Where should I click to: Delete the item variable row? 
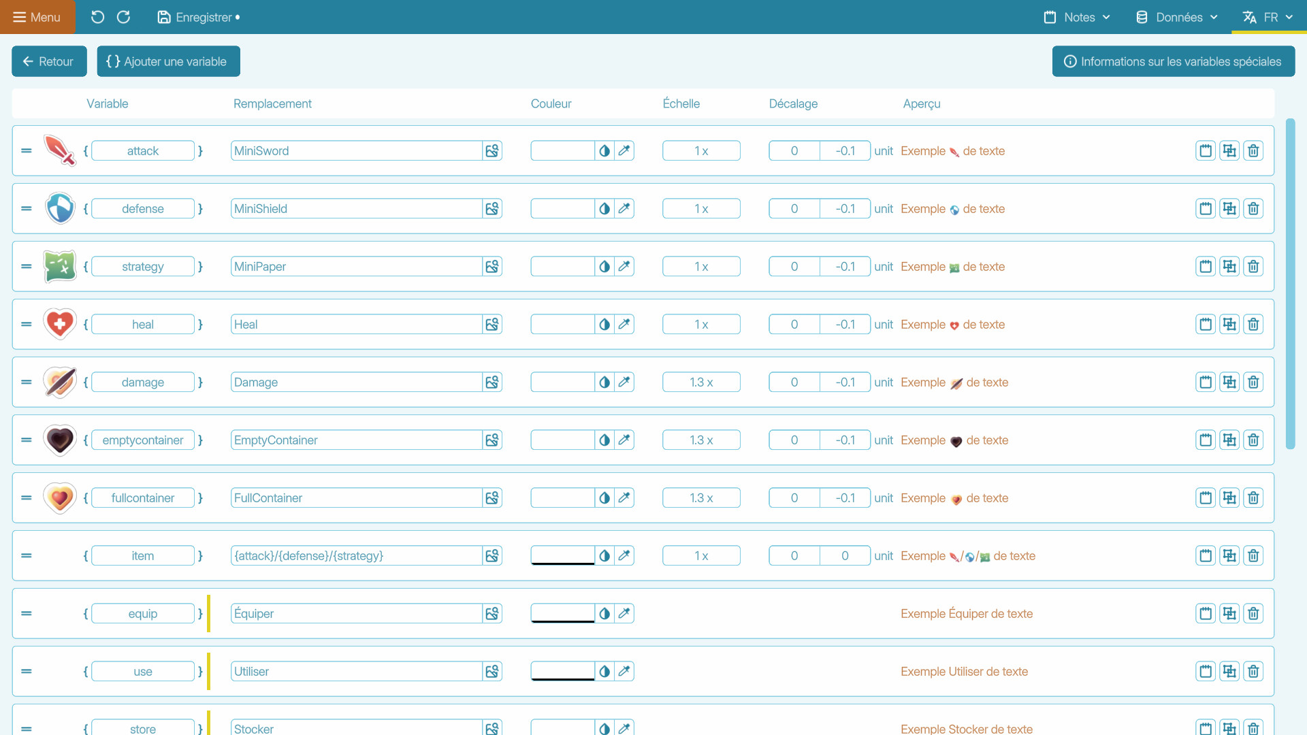tap(1253, 555)
